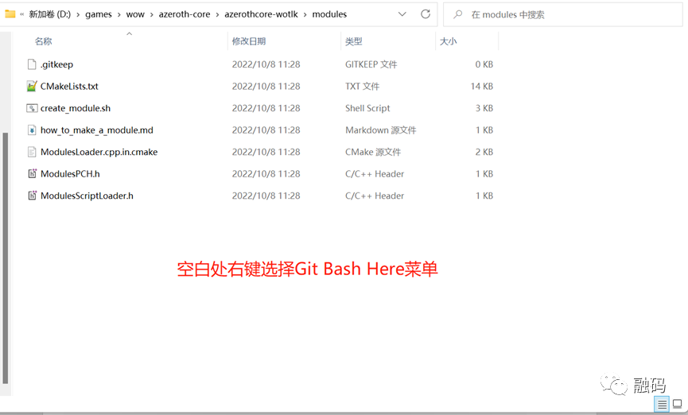Viewport: 688px width, 415px height.
Task: Click the .gitkeep file icon
Action: pos(32,64)
